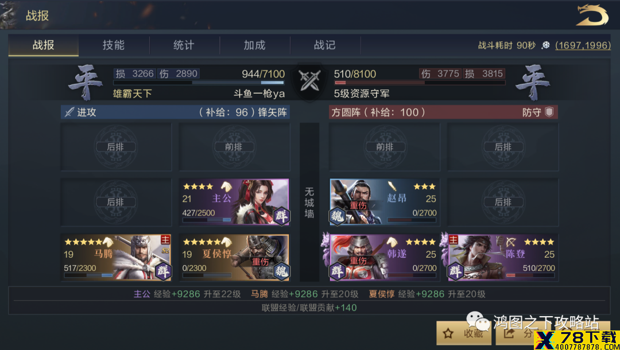Click attacker troop bar showing 944/7100
This screenshot has height=350, width=620.
pyautogui.click(x=199, y=83)
